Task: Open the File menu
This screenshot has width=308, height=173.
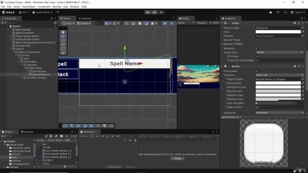Action: click(x=3, y=7)
